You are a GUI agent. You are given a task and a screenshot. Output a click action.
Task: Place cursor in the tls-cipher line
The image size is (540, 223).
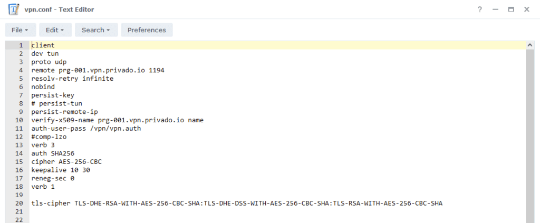237,203
